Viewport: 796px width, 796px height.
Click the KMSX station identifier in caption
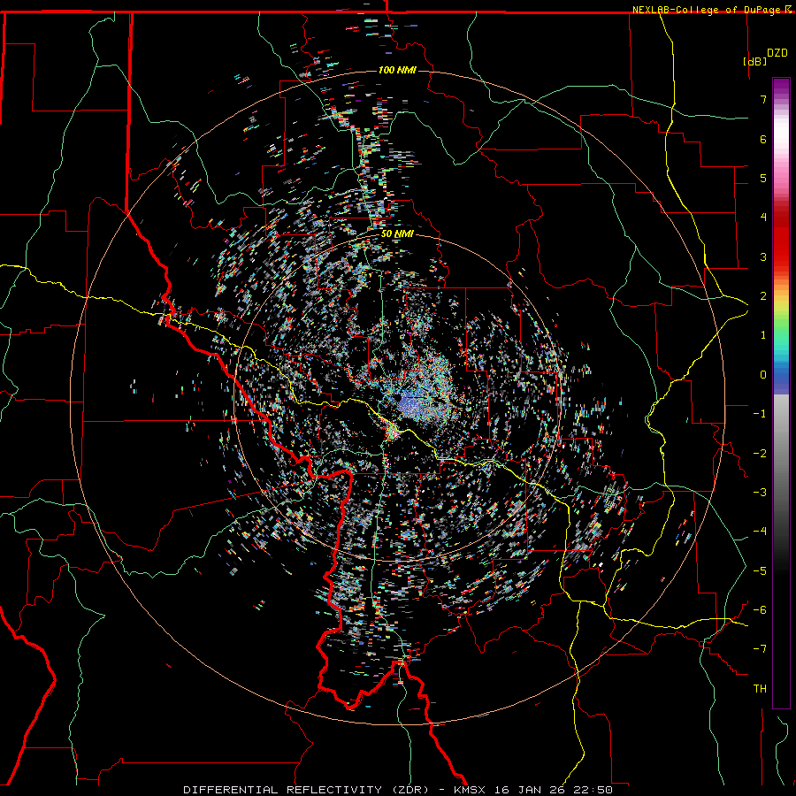tap(471, 790)
